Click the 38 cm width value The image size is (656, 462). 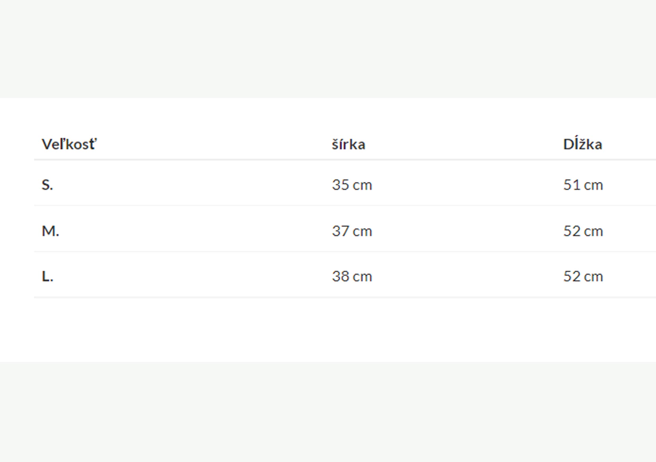[352, 276]
